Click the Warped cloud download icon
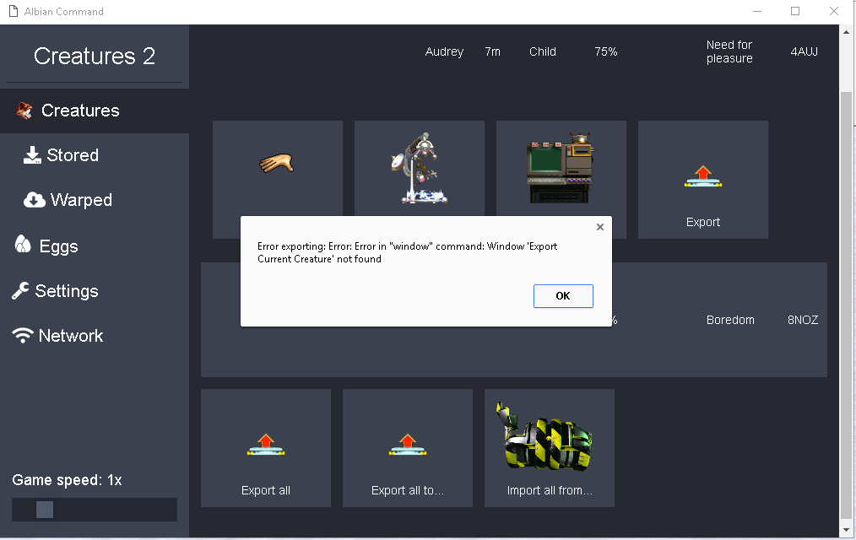856x540 pixels. coord(35,200)
